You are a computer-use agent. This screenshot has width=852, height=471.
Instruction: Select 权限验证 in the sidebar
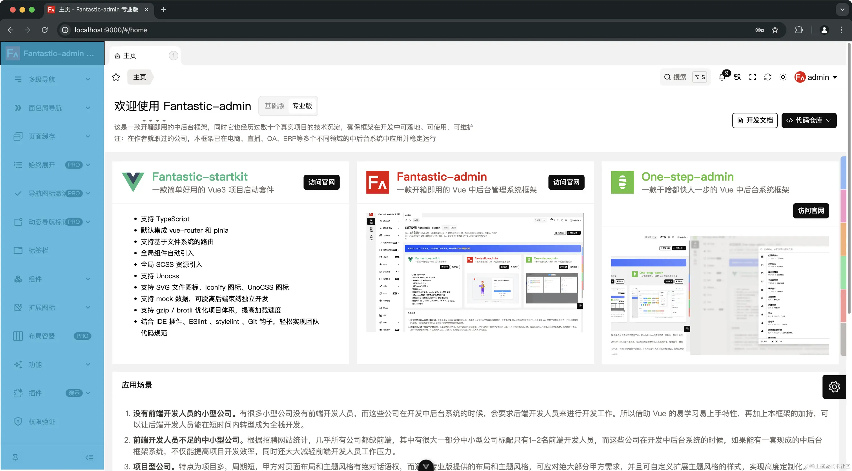click(42, 421)
